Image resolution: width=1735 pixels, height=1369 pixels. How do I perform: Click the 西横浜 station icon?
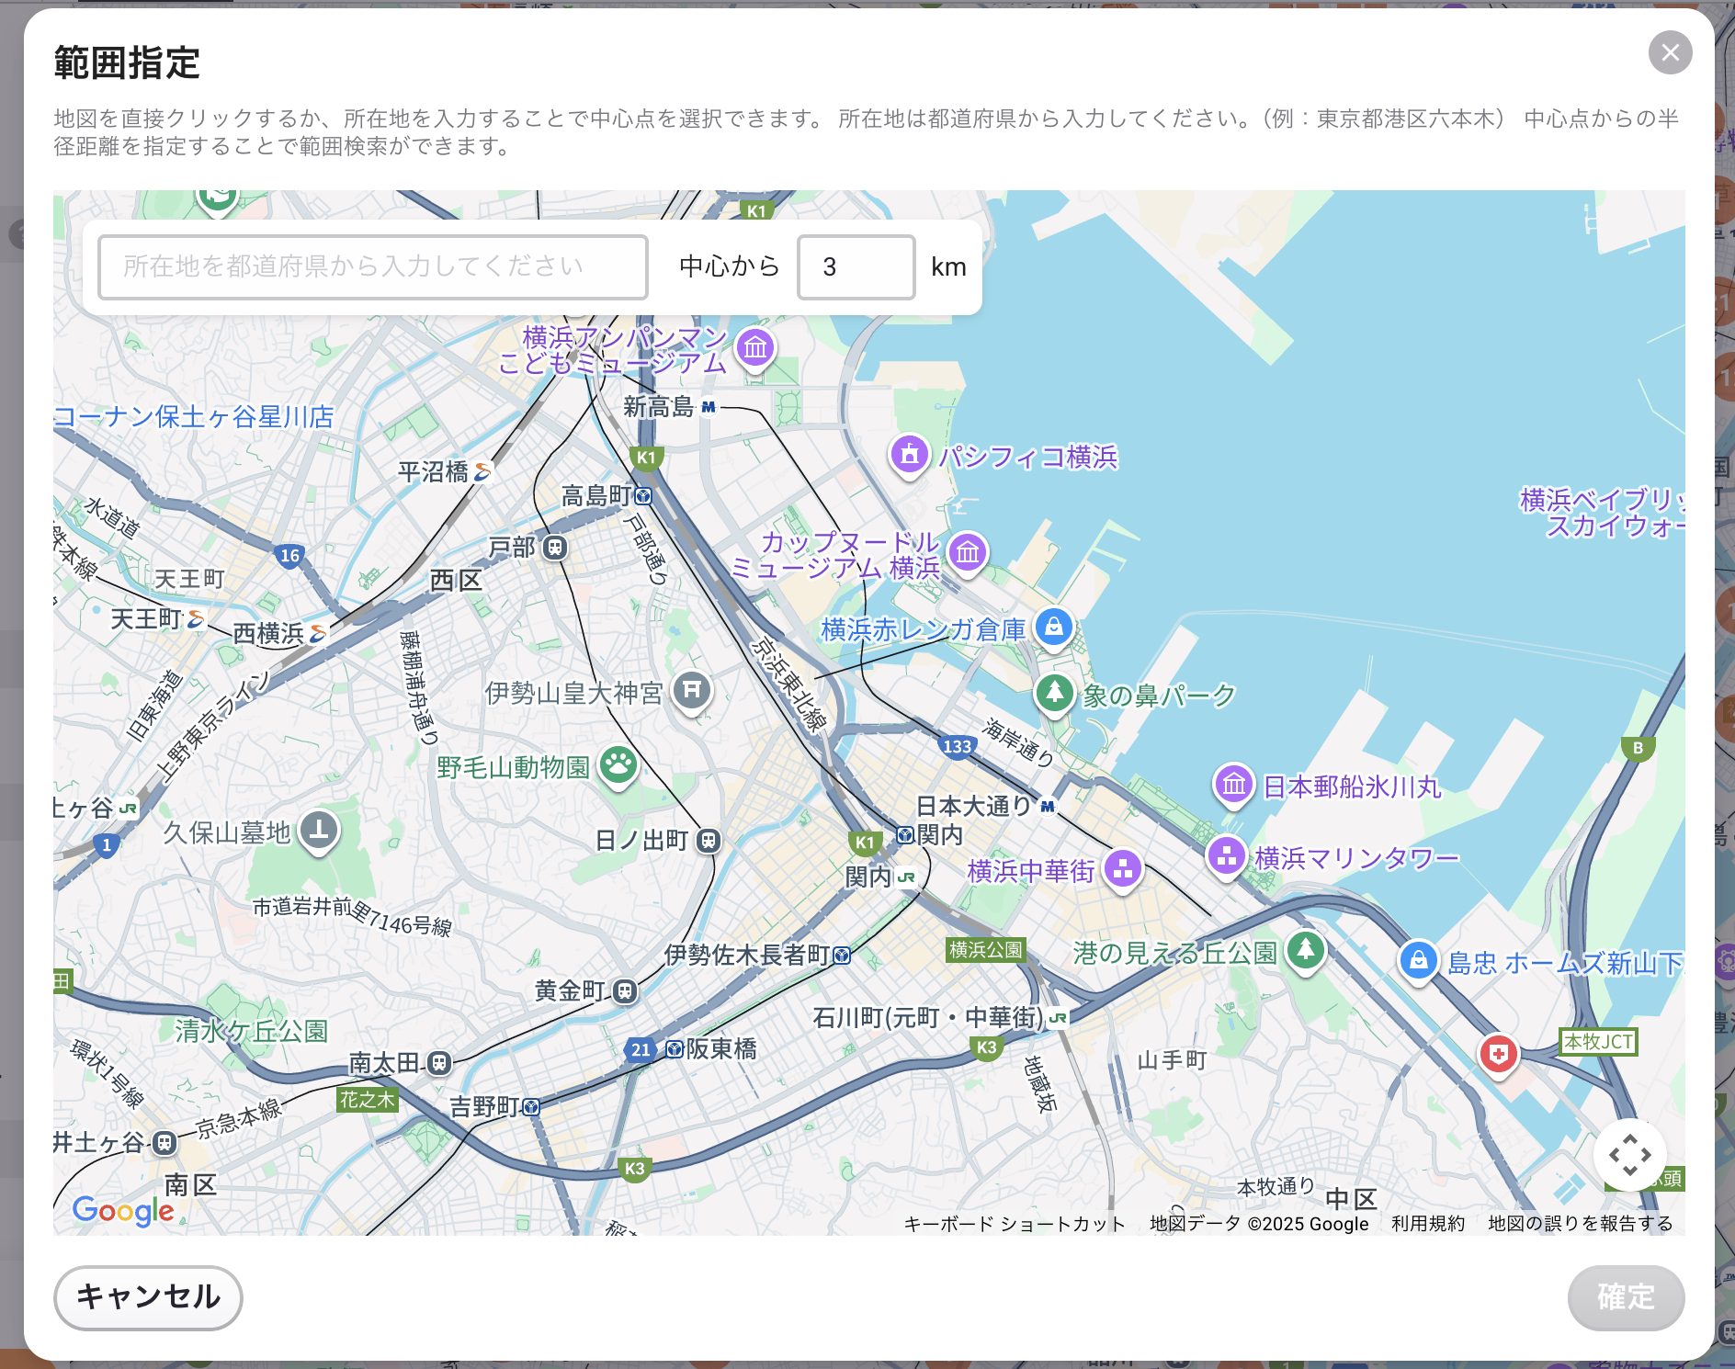click(x=318, y=633)
